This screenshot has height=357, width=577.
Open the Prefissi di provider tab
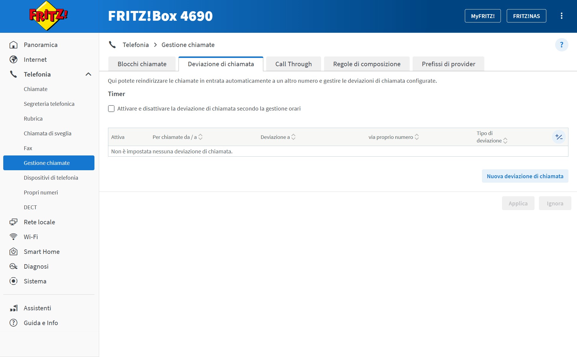pos(448,64)
